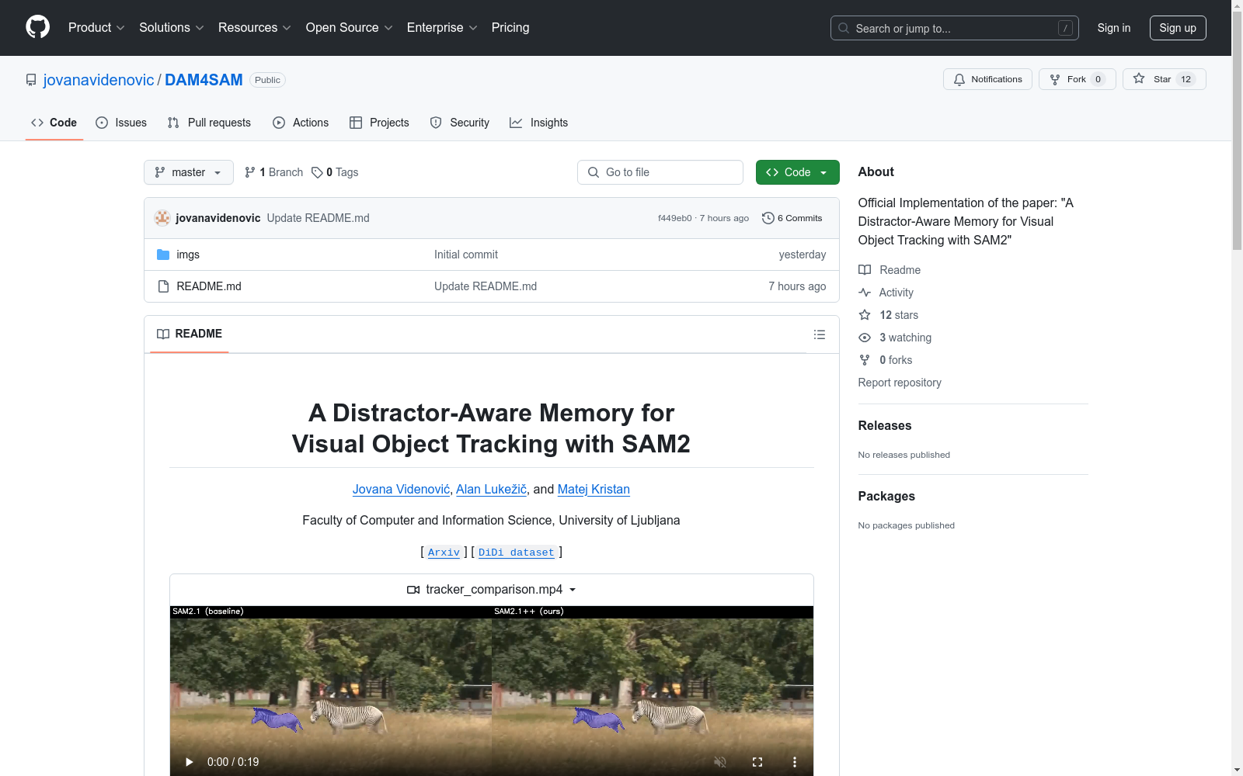Open the jovanavidenovic profile link

pyautogui.click(x=99, y=80)
